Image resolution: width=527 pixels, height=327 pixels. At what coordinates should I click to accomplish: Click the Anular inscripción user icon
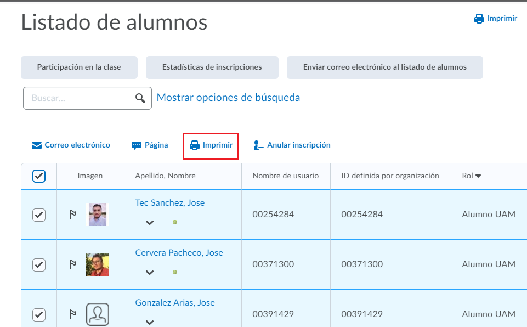tap(258, 145)
